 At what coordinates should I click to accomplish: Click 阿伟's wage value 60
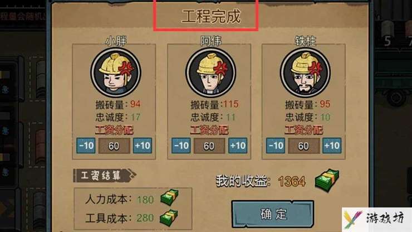tap(209, 146)
